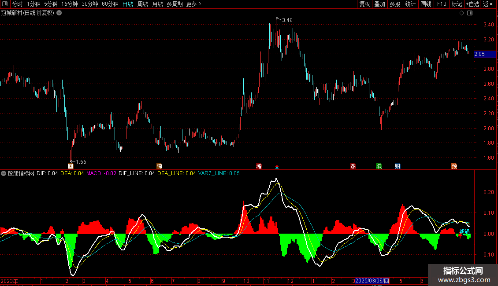Image resolution: width=498 pixels, height=286 pixels.
Task: Toggle right side panel icon
Action: 470,13
